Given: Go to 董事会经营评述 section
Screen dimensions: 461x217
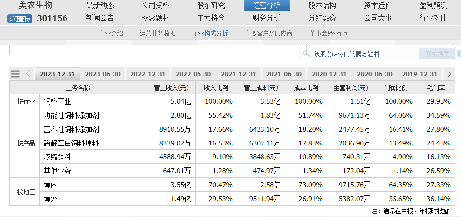Looking at the screenshot, I should 330,34.
